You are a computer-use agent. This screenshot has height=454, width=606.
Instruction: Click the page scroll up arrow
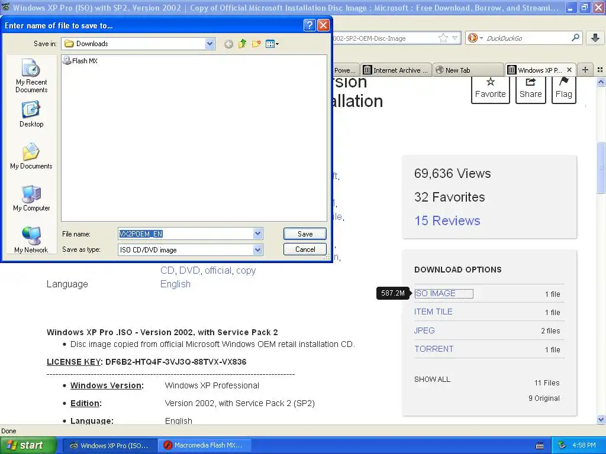click(601, 82)
